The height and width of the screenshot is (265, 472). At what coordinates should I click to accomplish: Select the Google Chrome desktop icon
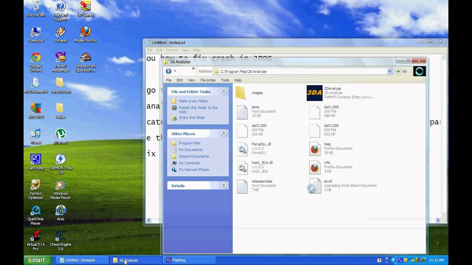[x=36, y=57]
